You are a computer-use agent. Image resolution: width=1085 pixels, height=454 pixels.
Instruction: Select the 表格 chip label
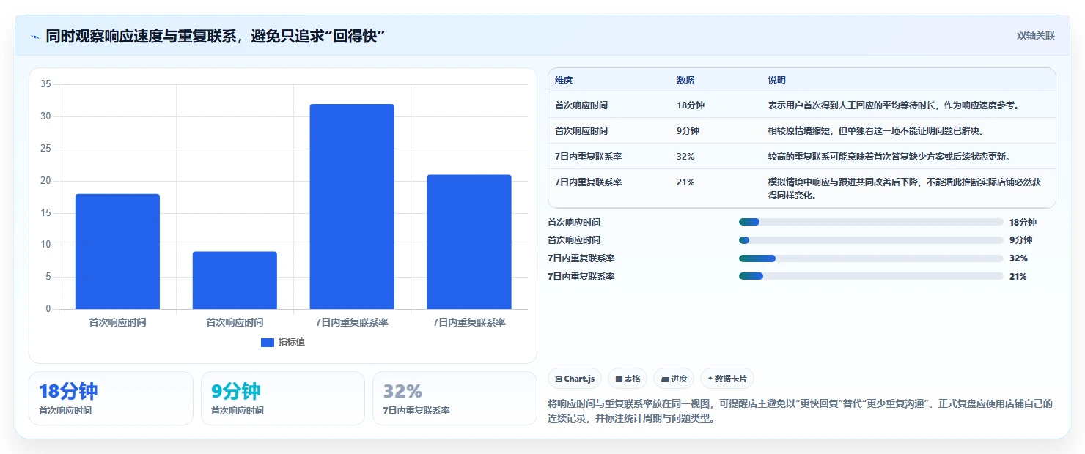pyautogui.click(x=633, y=379)
